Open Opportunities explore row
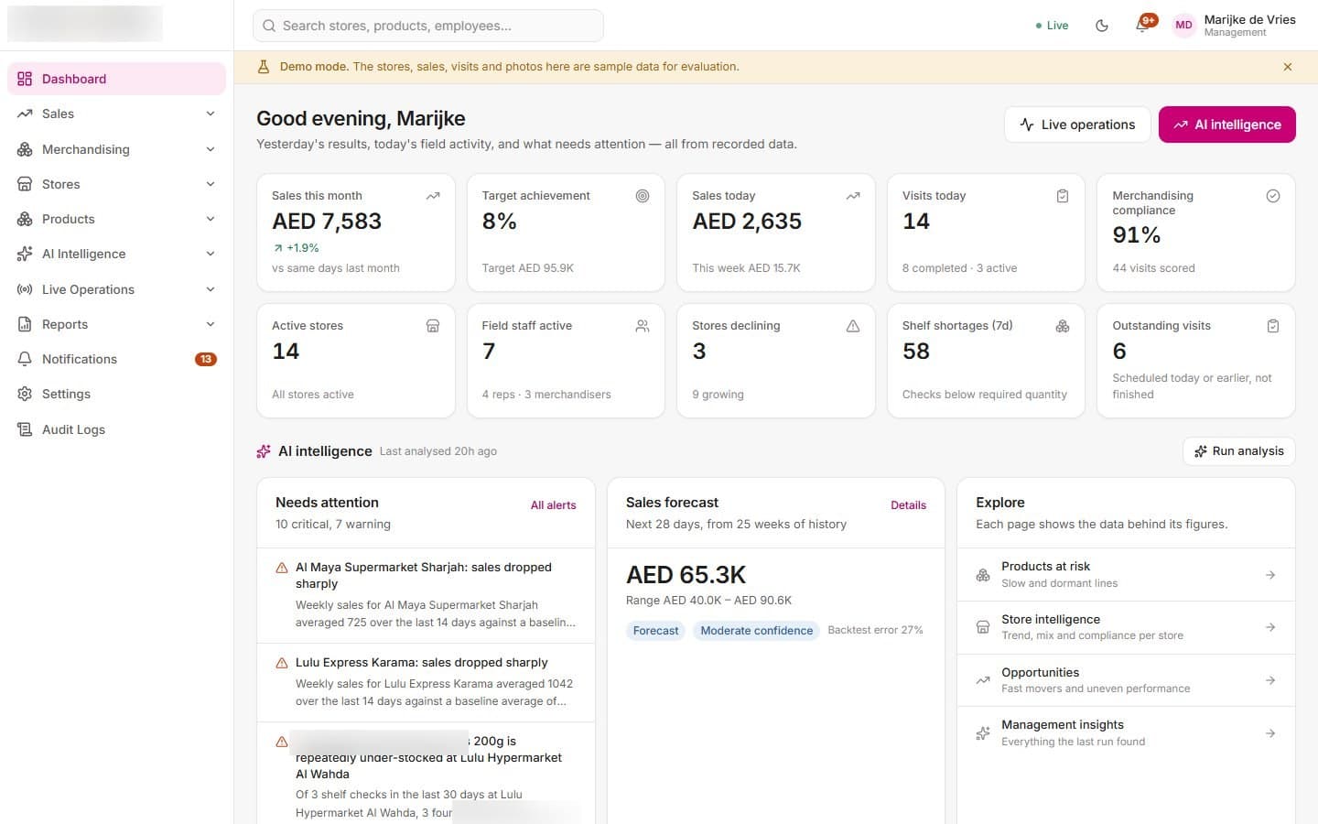 [1126, 680]
